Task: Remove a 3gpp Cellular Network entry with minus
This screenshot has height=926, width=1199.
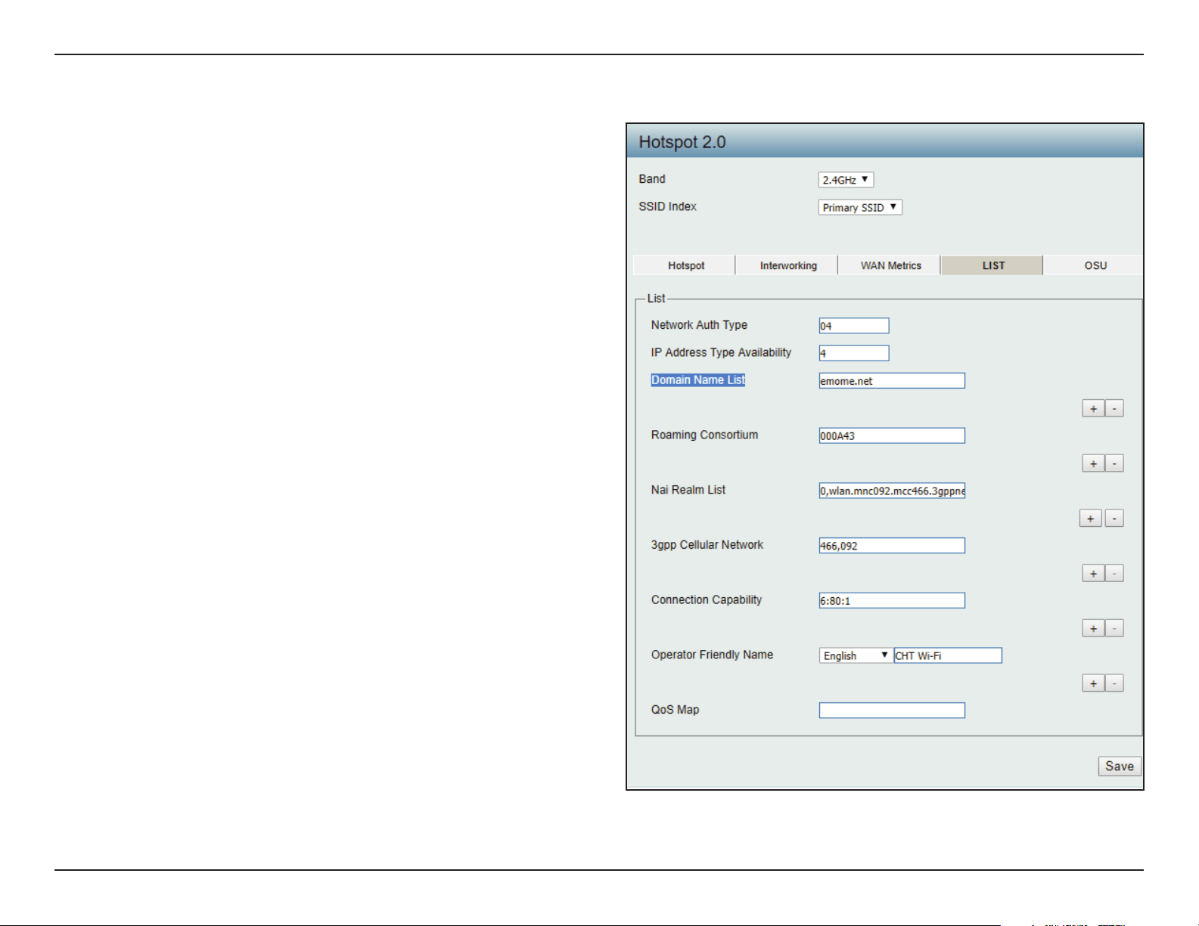Action: pos(1114,574)
